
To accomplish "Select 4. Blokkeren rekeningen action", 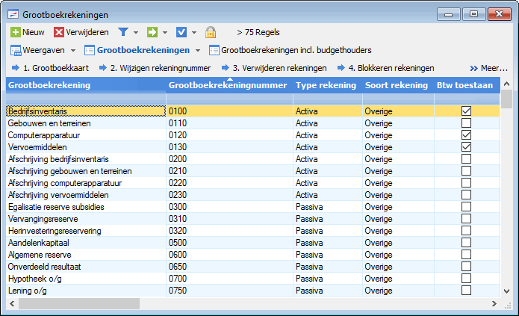I will (x=386, y=68).
